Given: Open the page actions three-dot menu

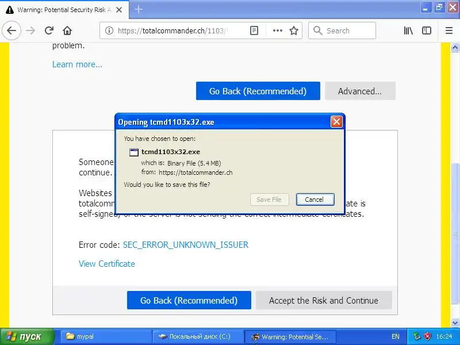Looking at the screenshot, I should (278, 30).
